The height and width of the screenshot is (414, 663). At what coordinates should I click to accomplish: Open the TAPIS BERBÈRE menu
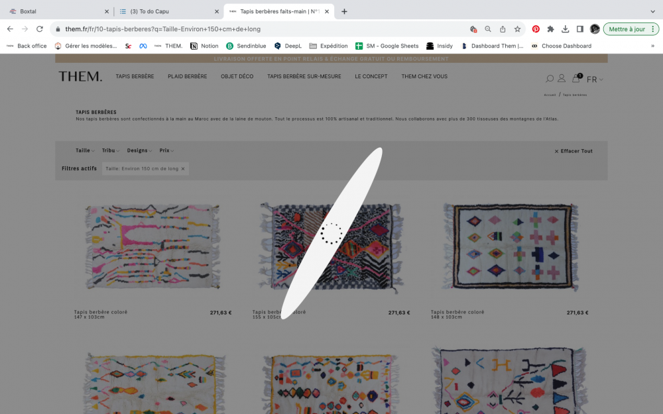(135, 76)
